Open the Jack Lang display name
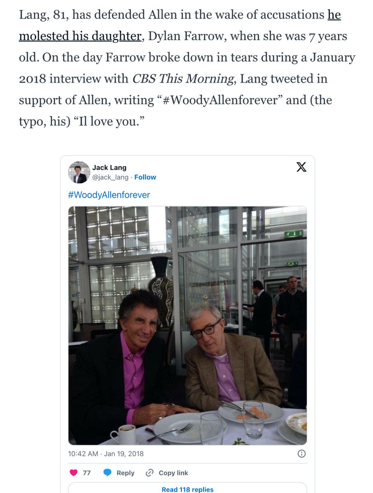The height and width of the screenshot is (493, 373). click(109, 167)
